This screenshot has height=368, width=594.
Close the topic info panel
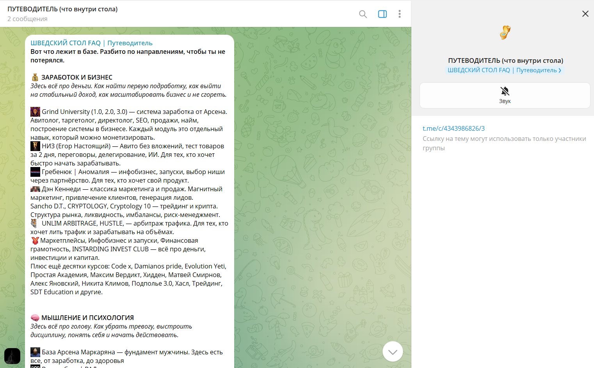(x=585, y=14)
